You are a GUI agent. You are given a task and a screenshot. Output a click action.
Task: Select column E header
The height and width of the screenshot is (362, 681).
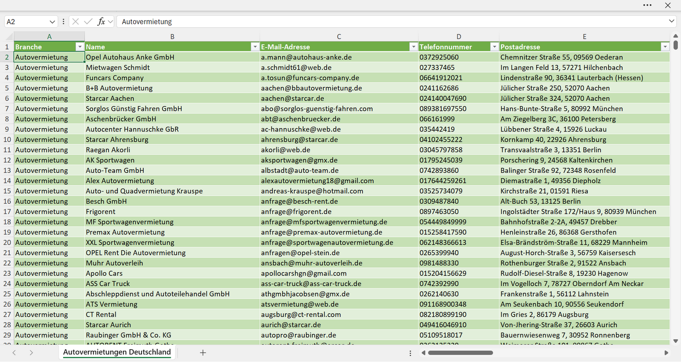point(584,36)
